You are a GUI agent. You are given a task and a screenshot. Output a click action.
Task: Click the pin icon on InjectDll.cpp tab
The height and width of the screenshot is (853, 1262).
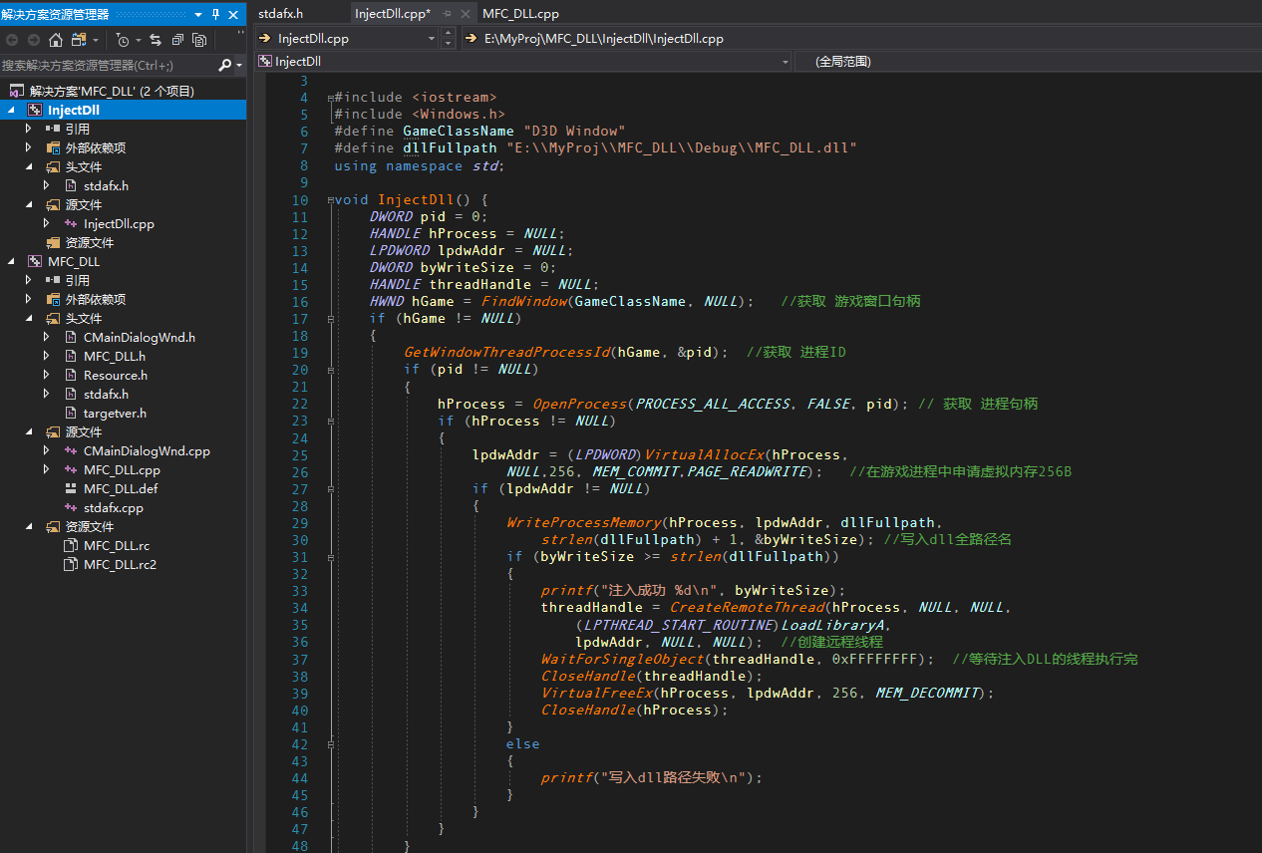448,13
